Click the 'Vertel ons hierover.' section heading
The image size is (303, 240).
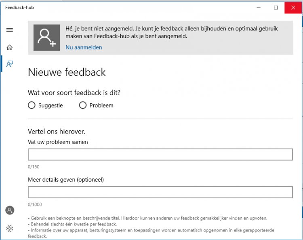click(x=57, y=132)
